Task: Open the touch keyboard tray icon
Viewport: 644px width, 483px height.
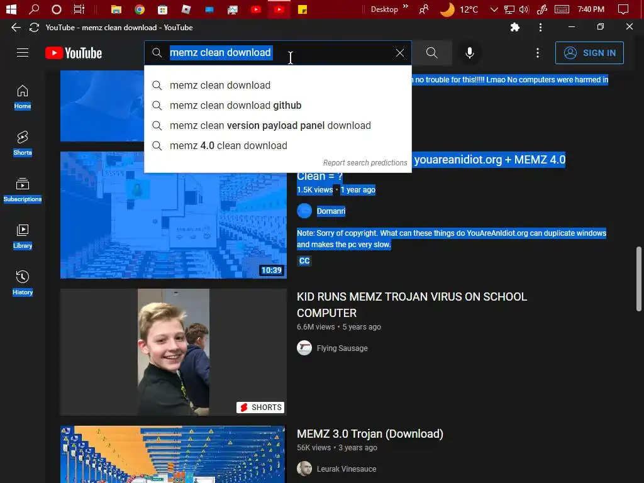Action: (x=562, y=9)
